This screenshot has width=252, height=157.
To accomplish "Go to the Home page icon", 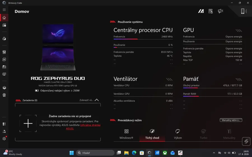I will pyautogui.click(x=4, y=18).
